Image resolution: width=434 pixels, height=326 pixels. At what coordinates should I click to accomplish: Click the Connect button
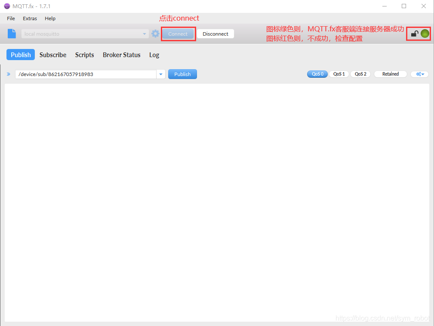[178, 34]
